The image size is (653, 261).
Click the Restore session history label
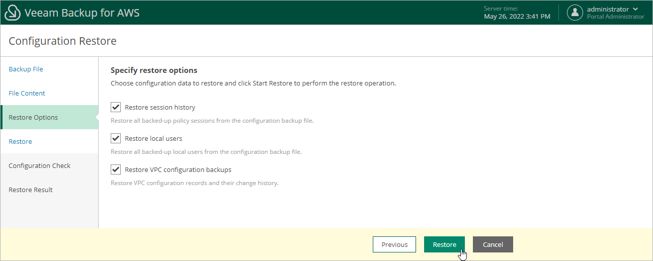point(160,107)
